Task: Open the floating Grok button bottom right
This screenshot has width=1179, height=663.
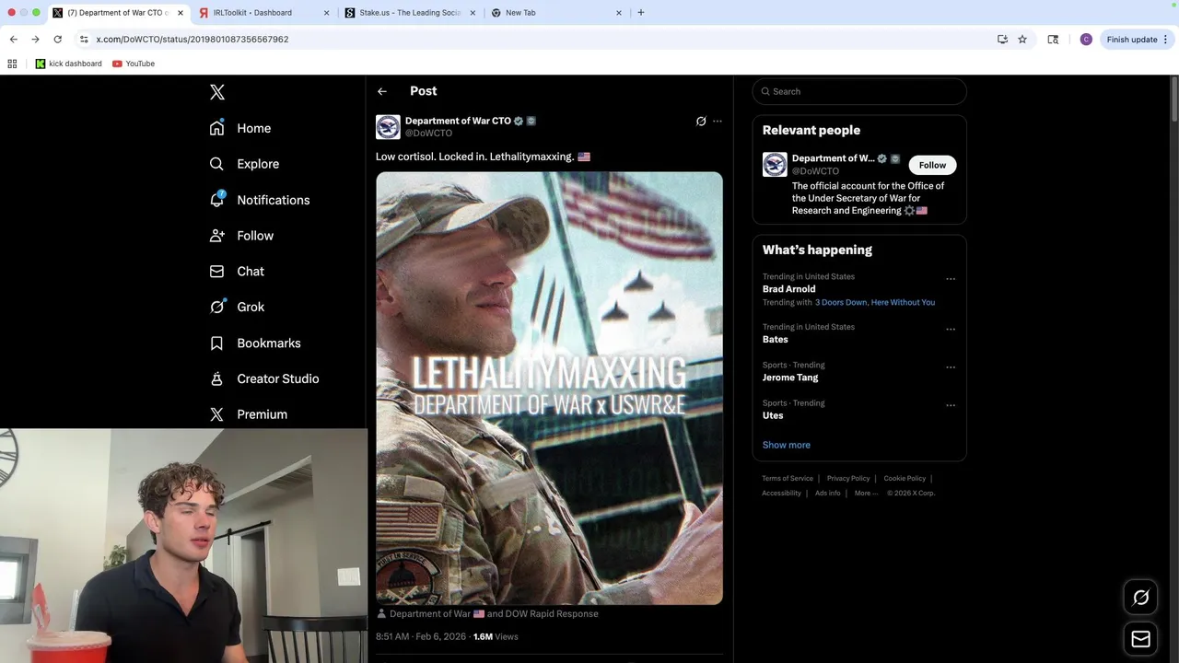Action: (x=1140, y=598)
